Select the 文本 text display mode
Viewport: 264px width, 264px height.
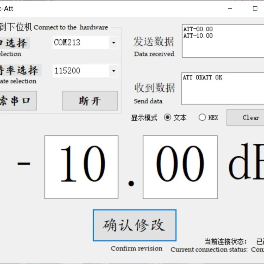point(175,117)
